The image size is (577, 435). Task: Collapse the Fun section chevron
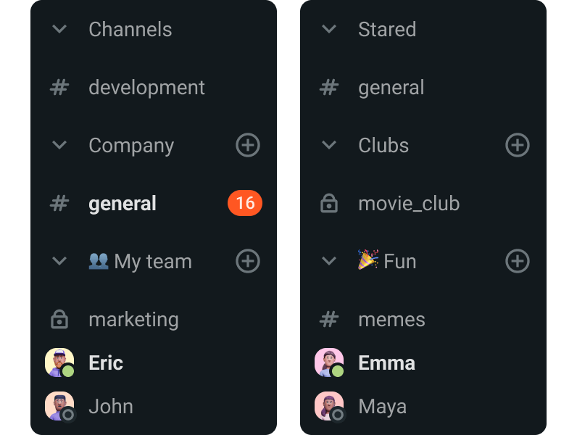(x=329, y=261)
